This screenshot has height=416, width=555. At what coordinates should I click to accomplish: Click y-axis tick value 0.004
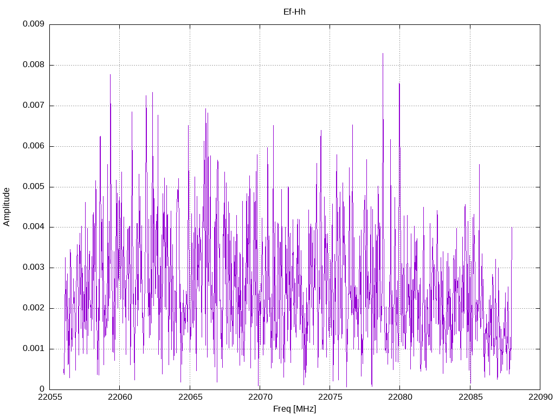[x=33, y=227]
